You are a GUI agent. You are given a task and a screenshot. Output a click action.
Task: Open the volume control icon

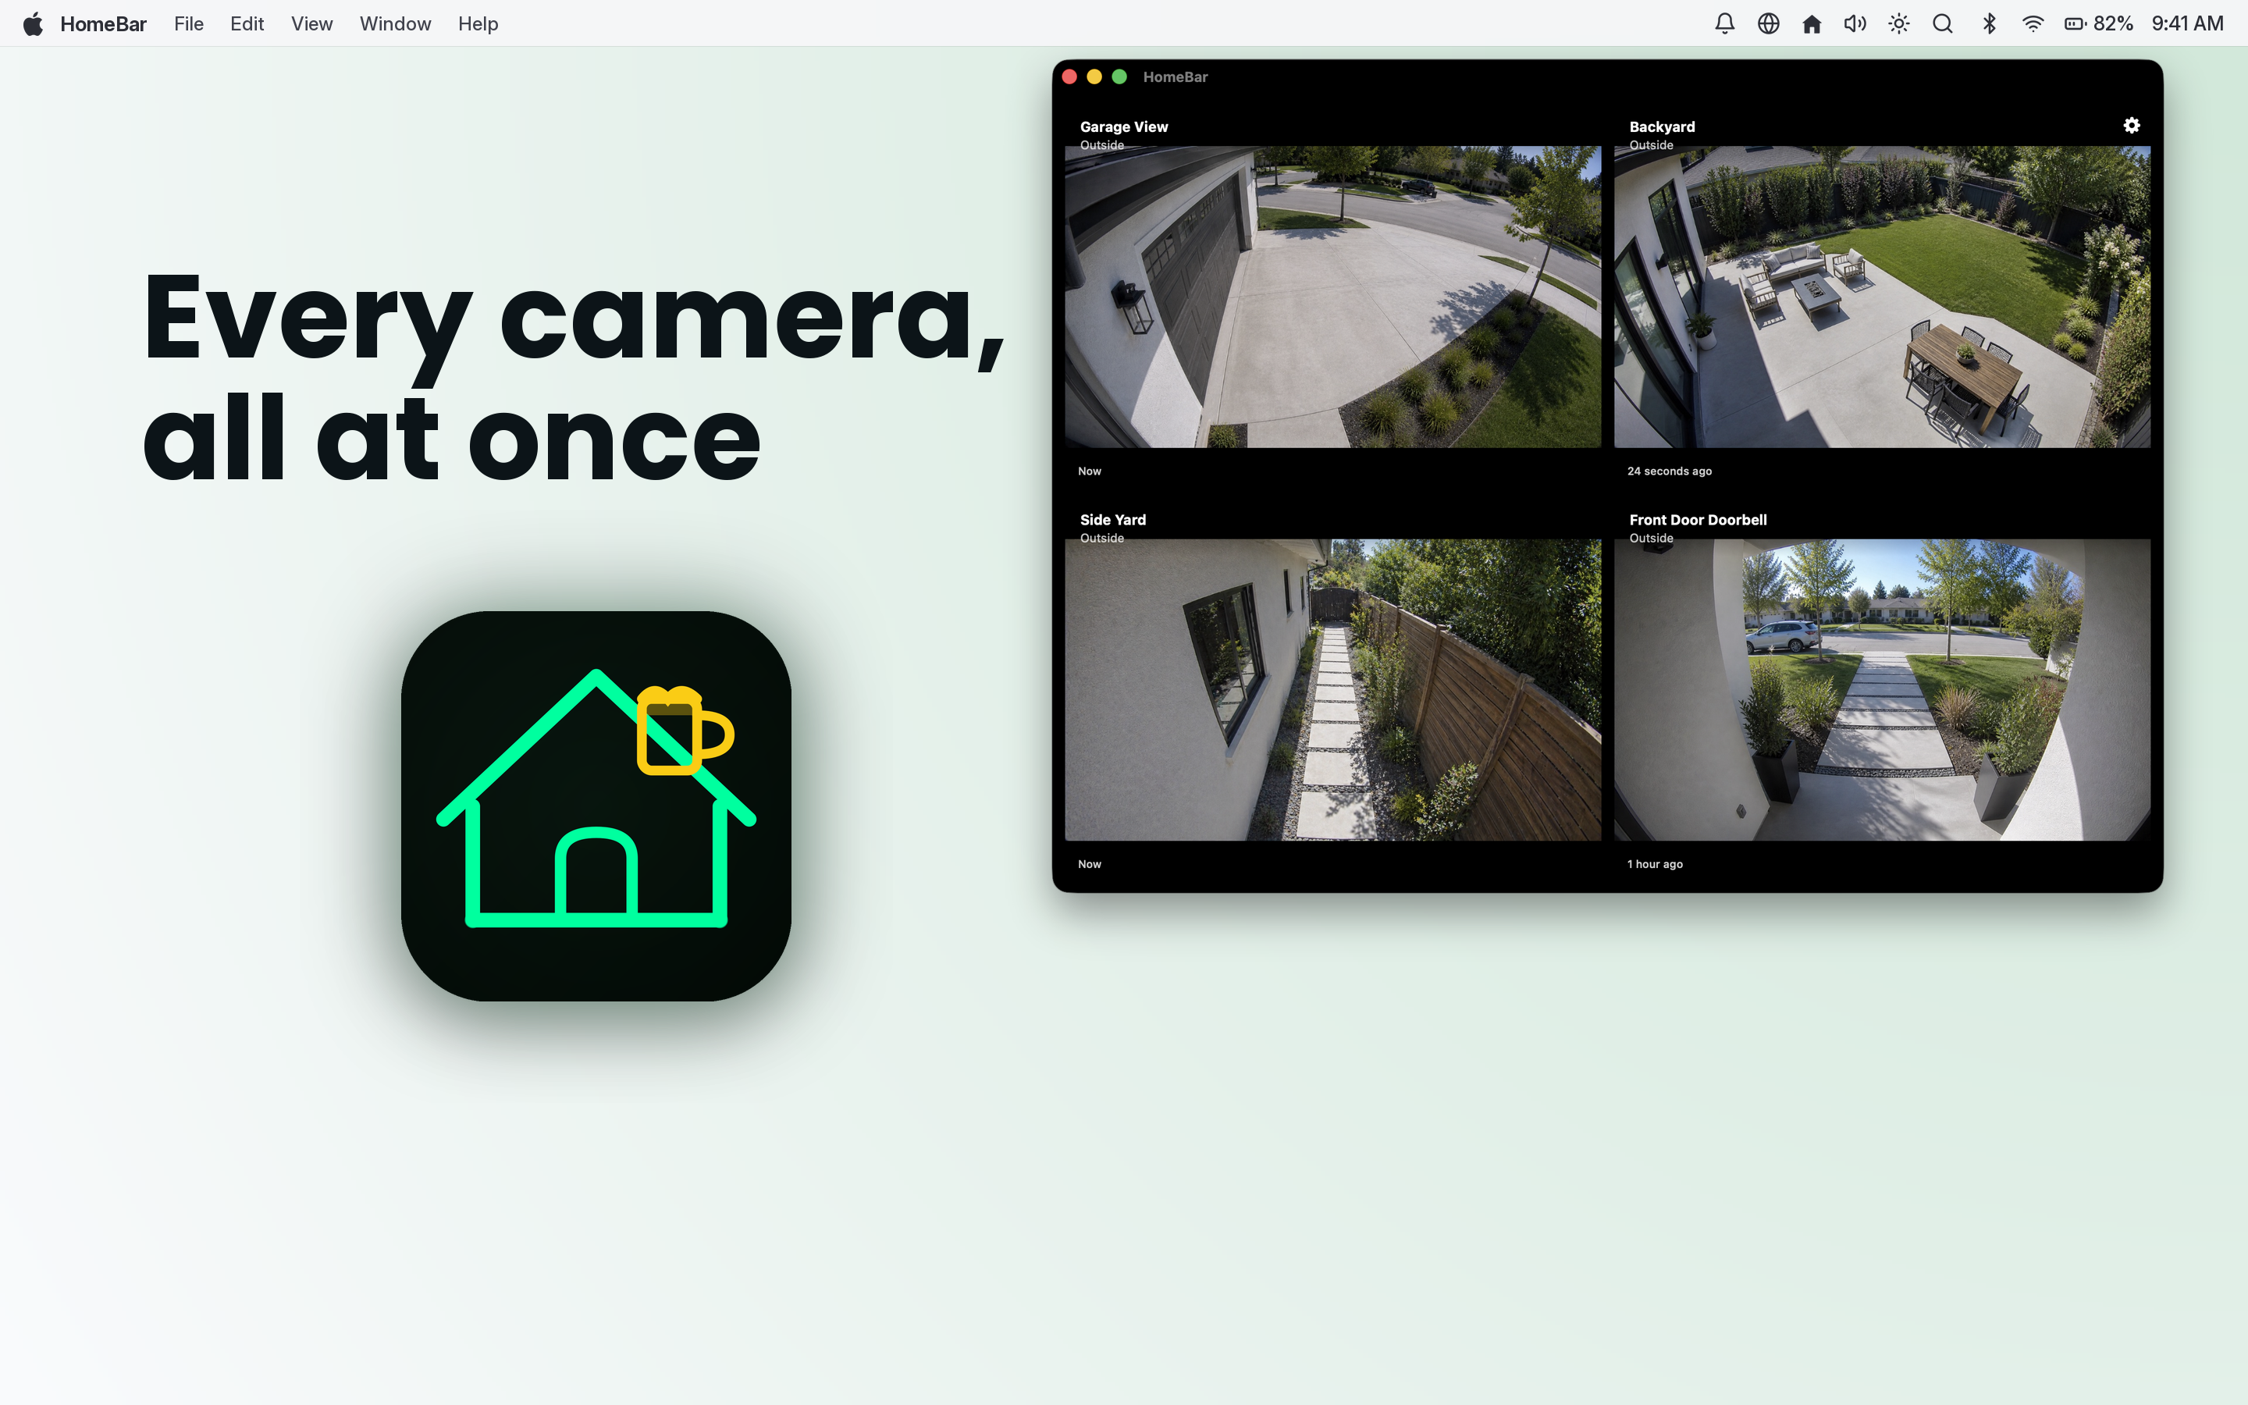[x=1855, y=23]
